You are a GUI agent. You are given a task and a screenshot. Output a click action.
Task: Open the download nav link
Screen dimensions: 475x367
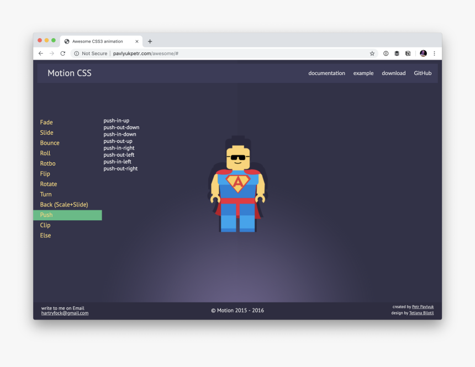[x=393, y=73]
